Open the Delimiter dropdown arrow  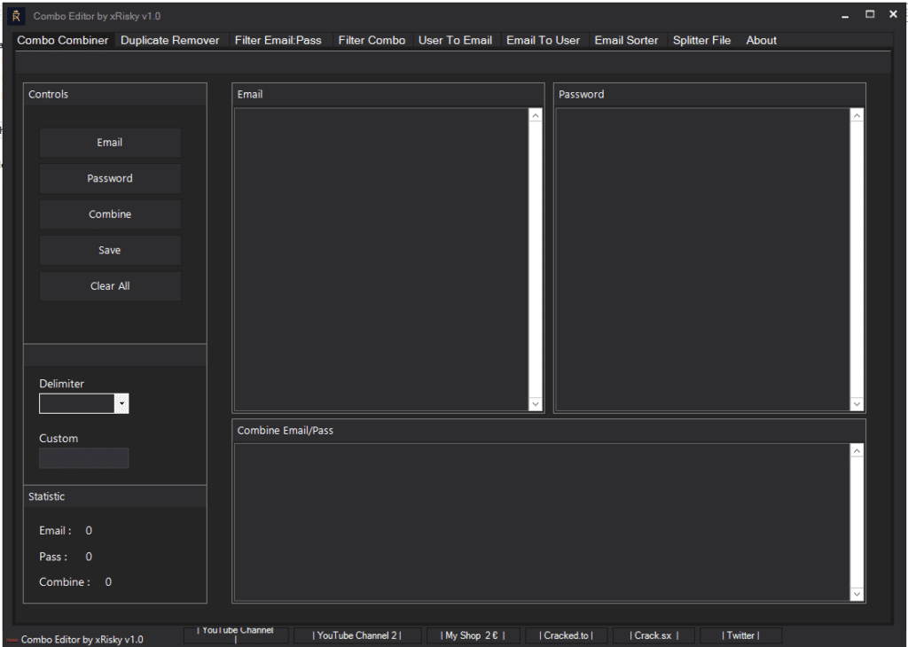(x=121, y=404)
